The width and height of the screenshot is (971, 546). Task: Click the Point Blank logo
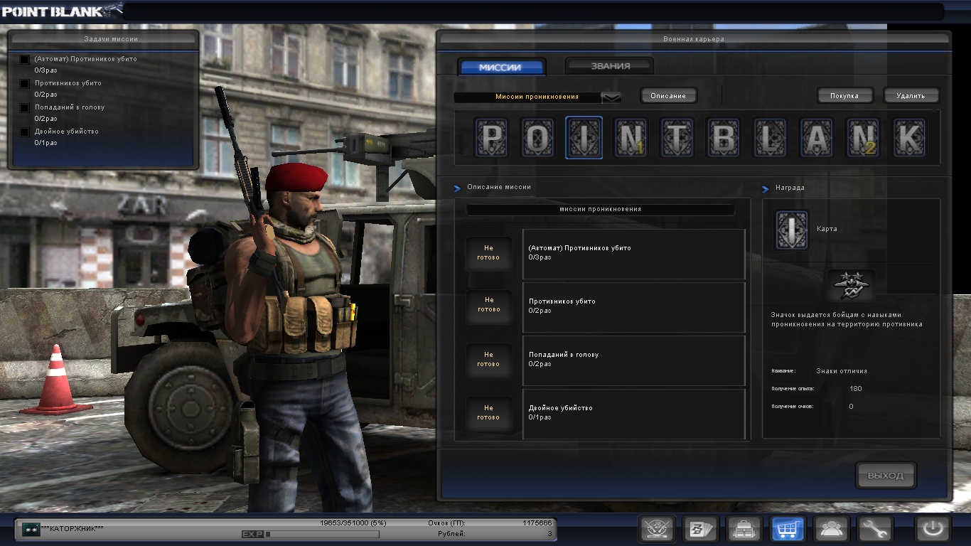point(61,10)
